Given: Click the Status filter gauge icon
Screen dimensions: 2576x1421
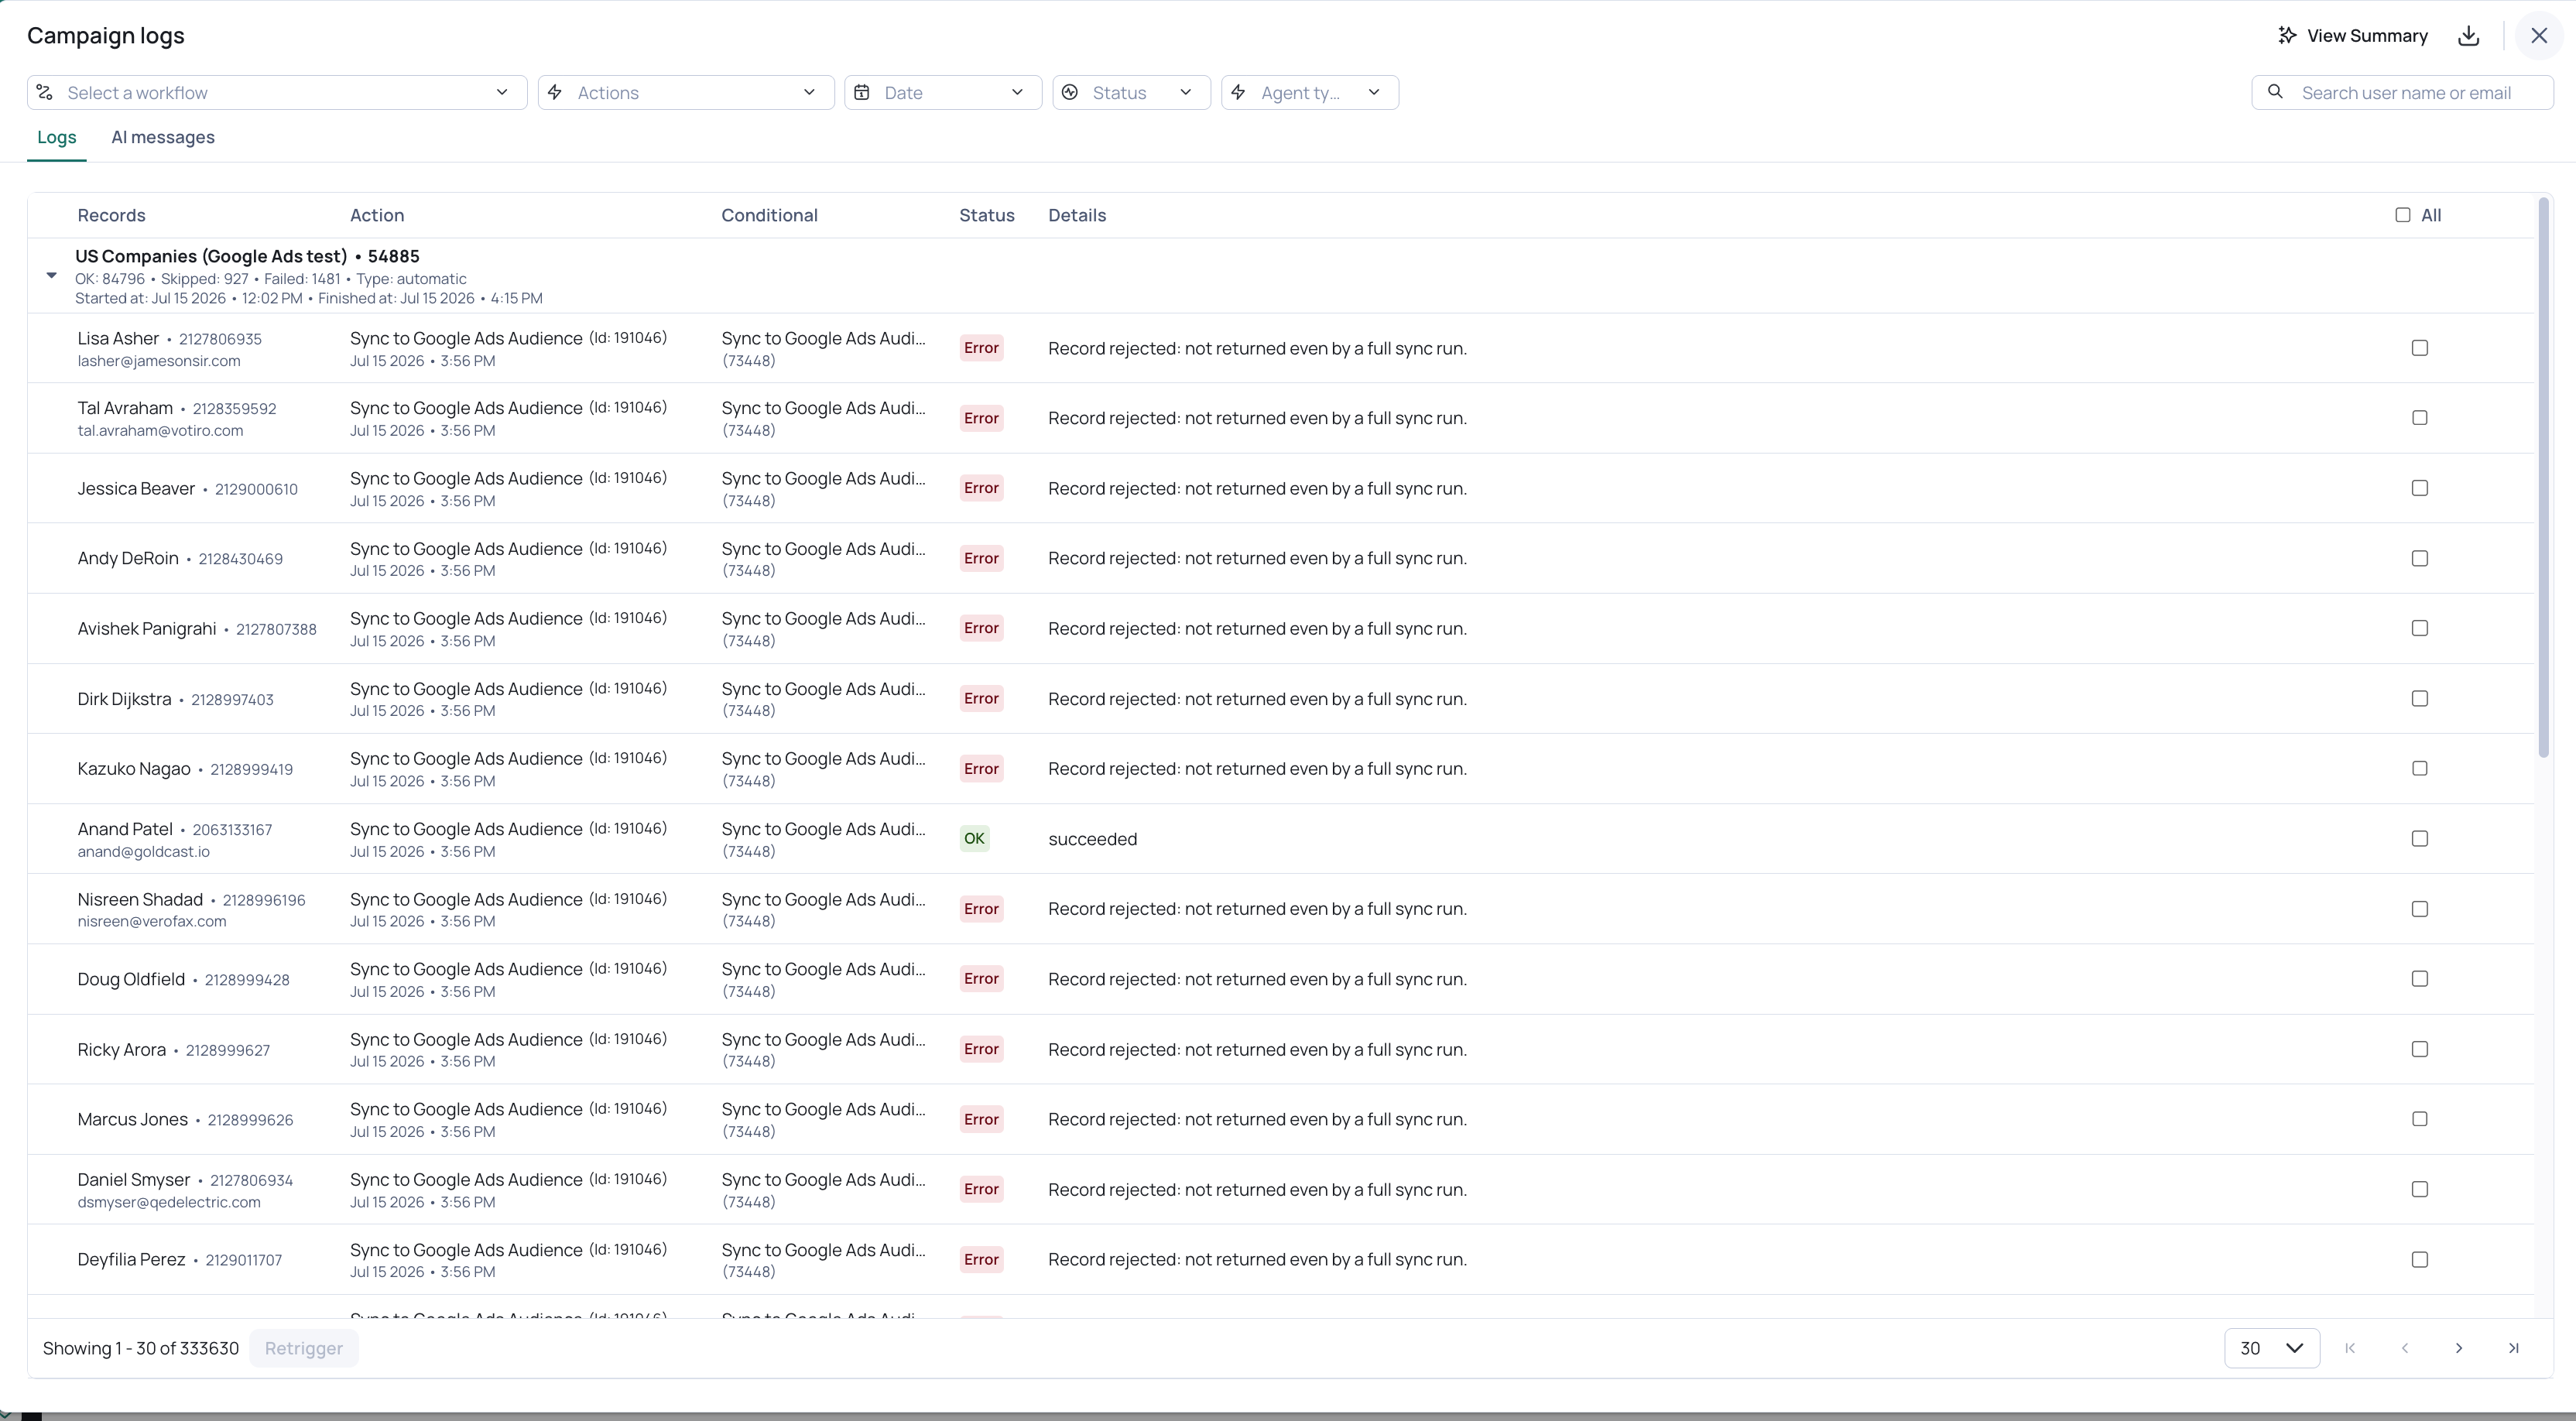Looking at the screenshot, I should point(1070,93).
